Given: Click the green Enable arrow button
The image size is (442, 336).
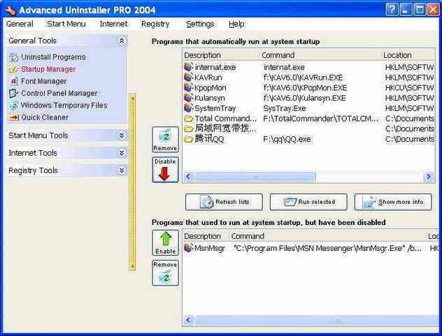Looking at the screenshot, I should tap(165, 242).
